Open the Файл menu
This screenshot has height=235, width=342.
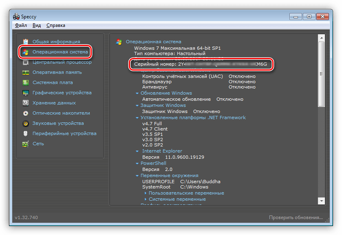point(21,25)
